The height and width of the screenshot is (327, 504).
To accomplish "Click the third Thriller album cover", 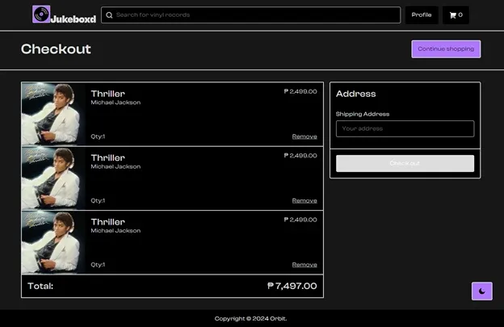I will (53, 242).
